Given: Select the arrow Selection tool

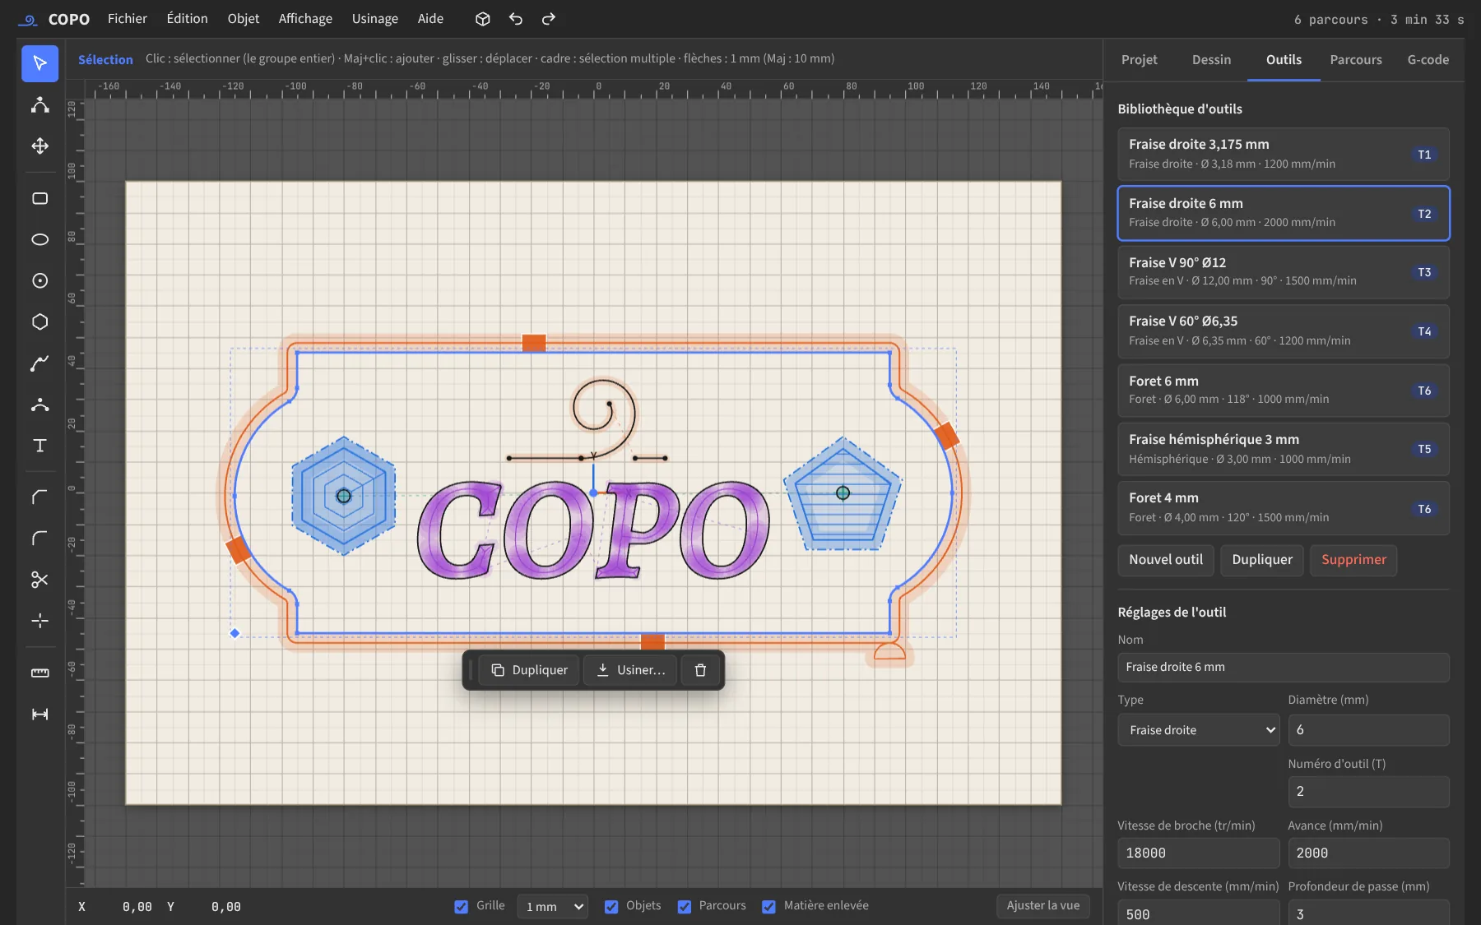Looking at the screenshot, I should (x=39, y=63).
